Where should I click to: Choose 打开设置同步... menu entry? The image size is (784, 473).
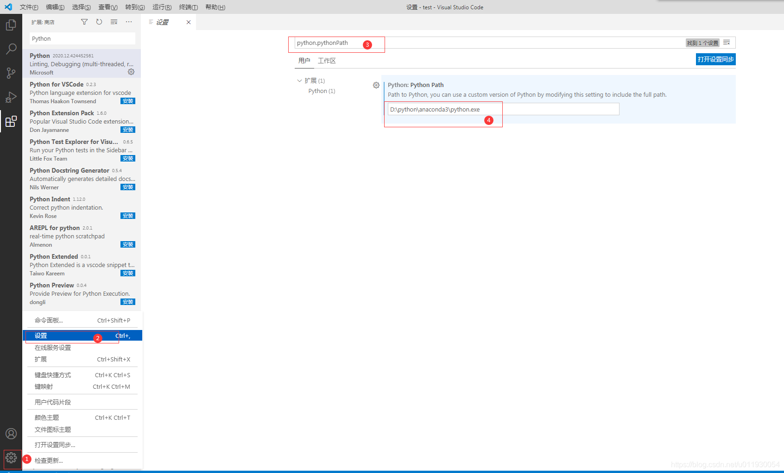(x=82, y=445)
